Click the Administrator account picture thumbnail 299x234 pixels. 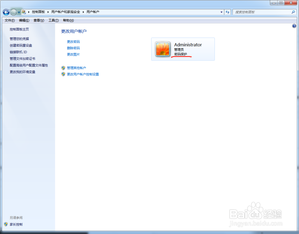point(162,49)
